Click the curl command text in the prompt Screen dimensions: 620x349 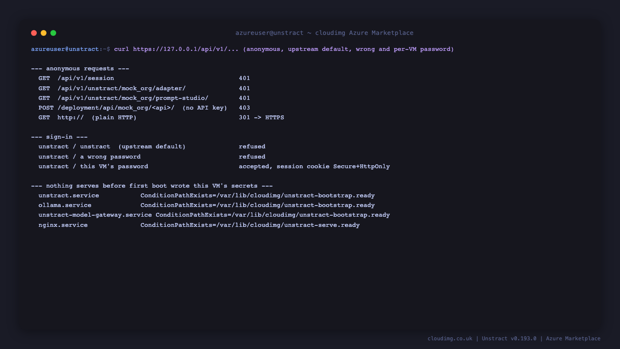coord(284,49)
